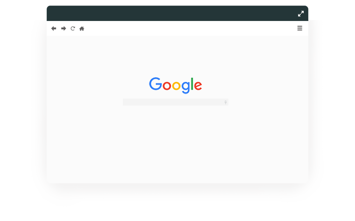
Task: Go forward with the right arrow icon
Action: (63, 28)
